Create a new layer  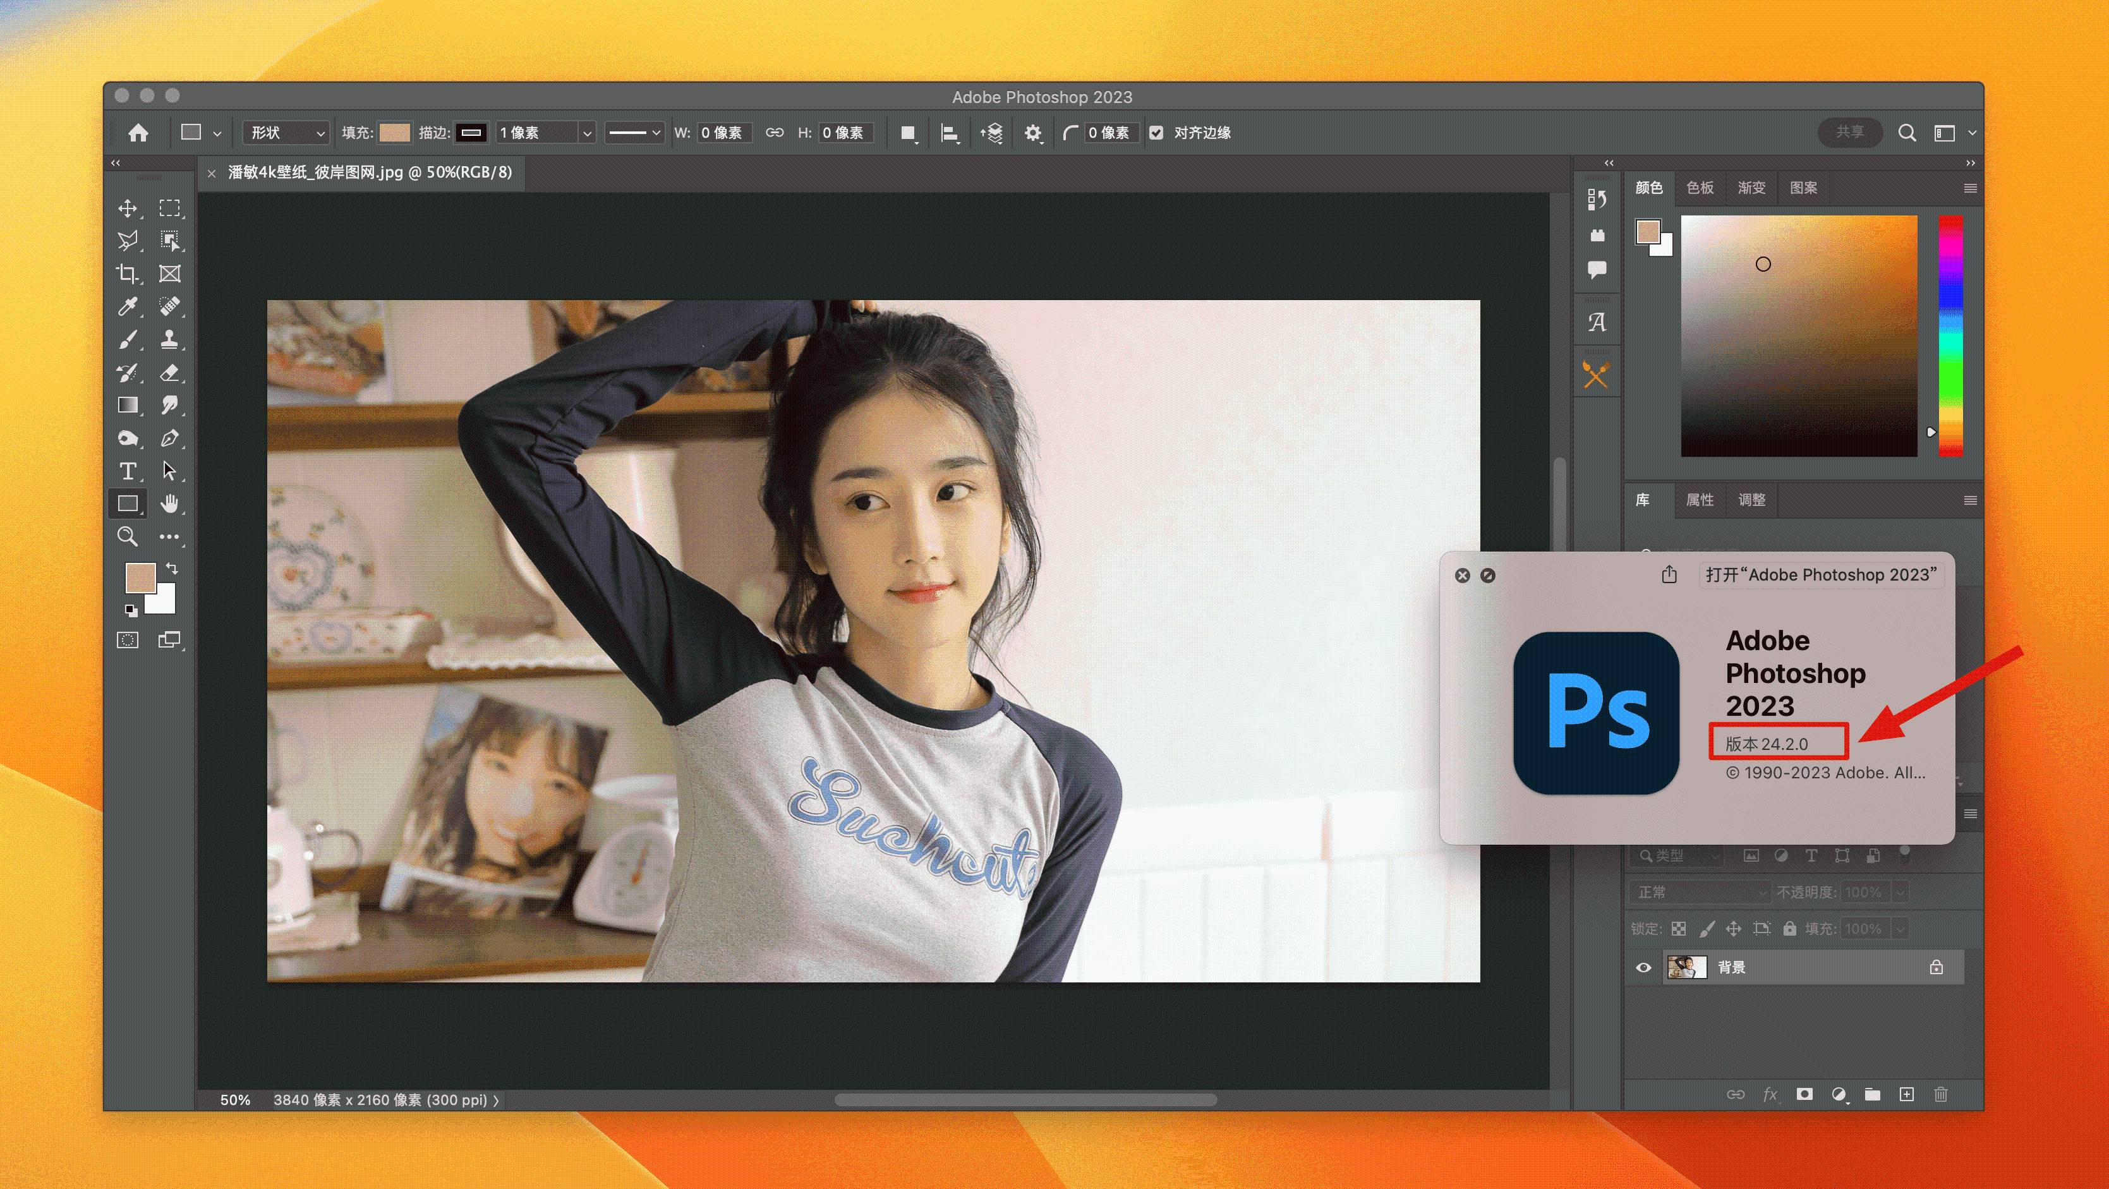pyautogui.click(x=1906, y=1095)
